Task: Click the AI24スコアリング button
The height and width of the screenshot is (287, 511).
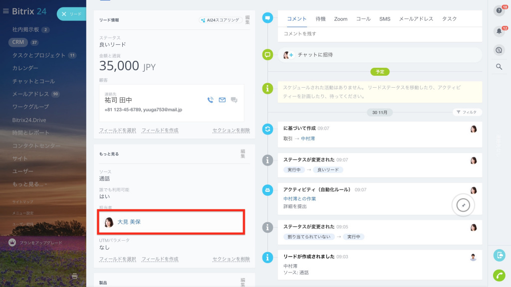Action: tap(220, 20)
